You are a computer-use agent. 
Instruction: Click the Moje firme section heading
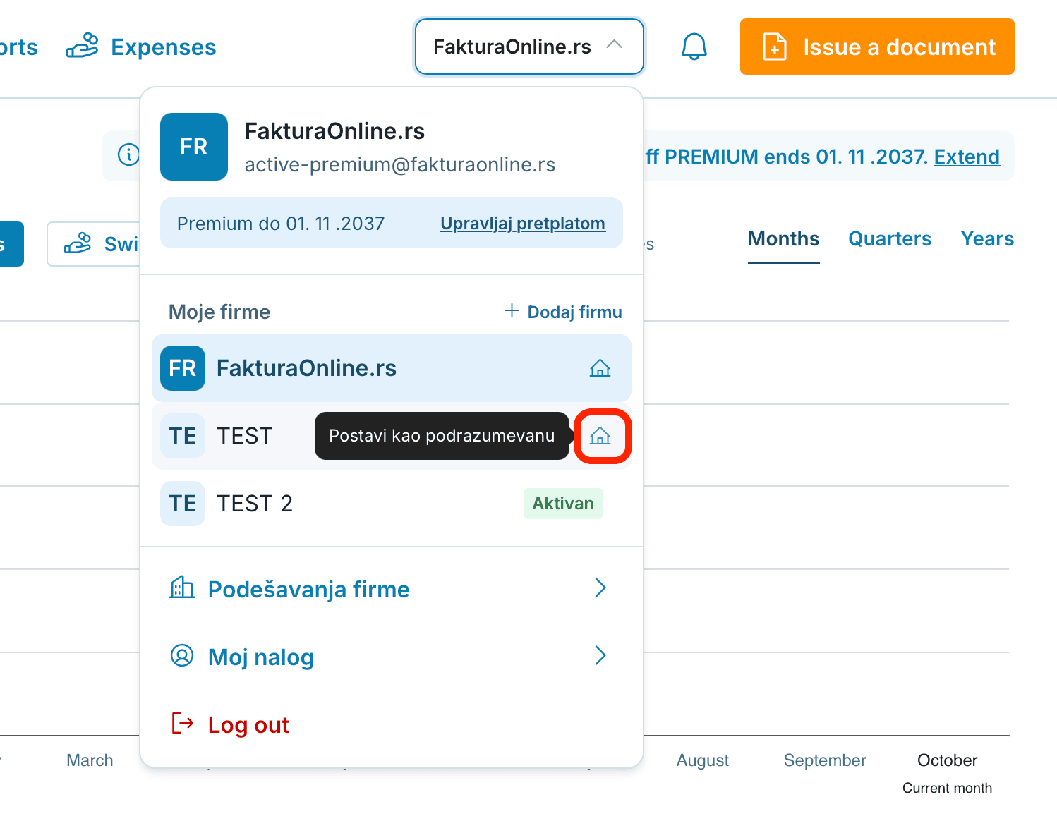(219, 312)
